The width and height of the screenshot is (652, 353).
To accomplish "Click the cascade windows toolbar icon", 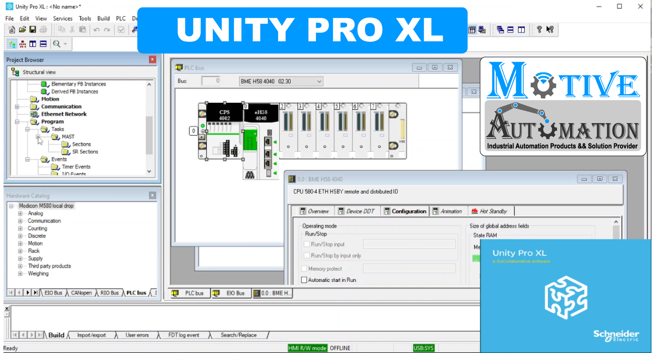I will [500, 29].
